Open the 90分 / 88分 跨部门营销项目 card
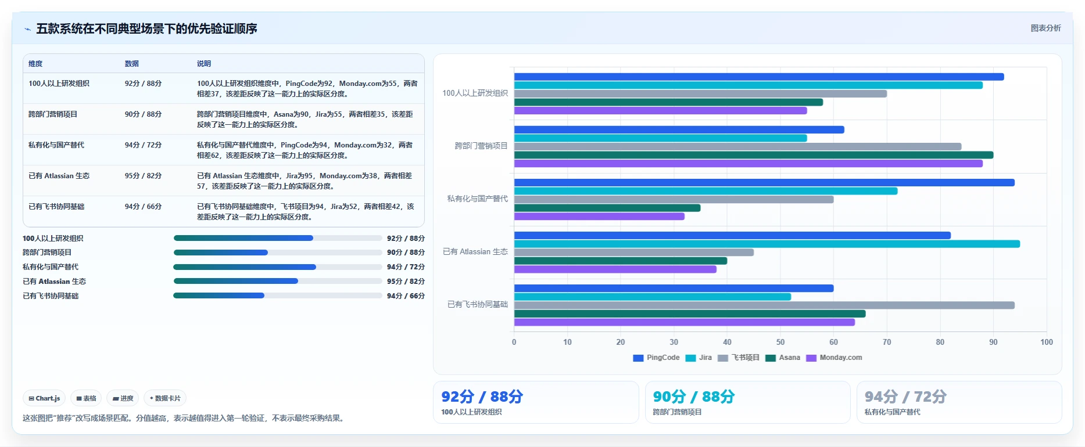Image resolution: width=1085 pixels, height=447 pixels. point(747,402)
